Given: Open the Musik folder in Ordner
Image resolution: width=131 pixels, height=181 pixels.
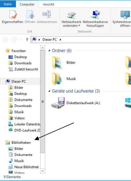Looking at the screenshot, I should pos(64,79).
